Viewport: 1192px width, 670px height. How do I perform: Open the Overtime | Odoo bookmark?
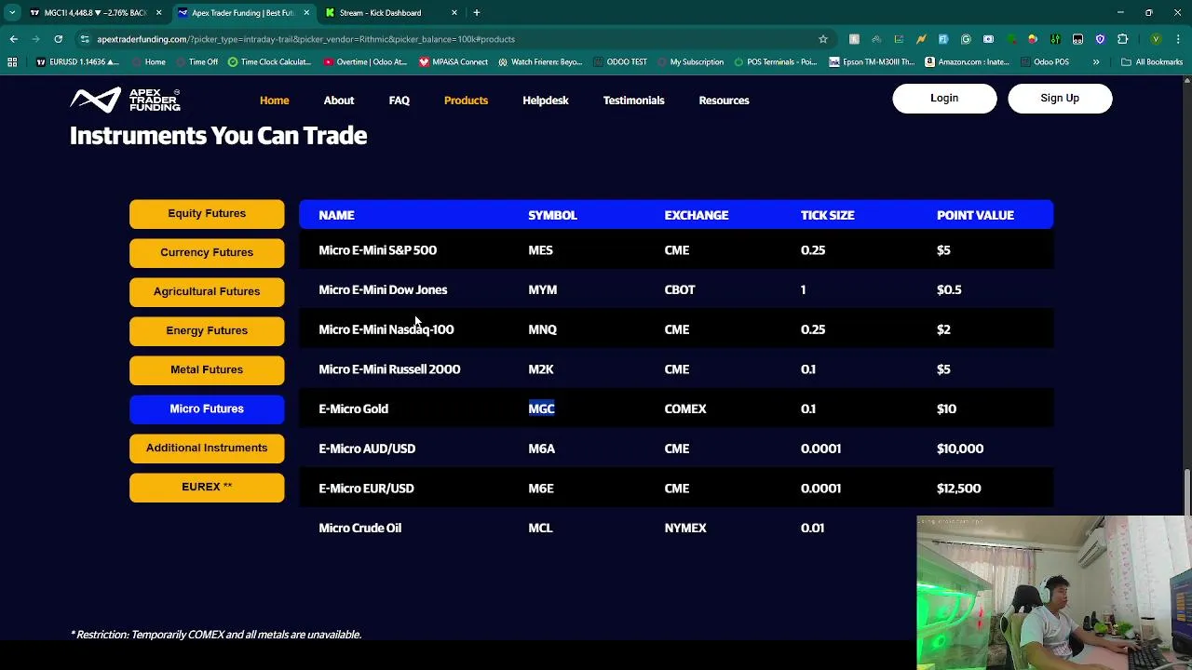coord(365,62)
